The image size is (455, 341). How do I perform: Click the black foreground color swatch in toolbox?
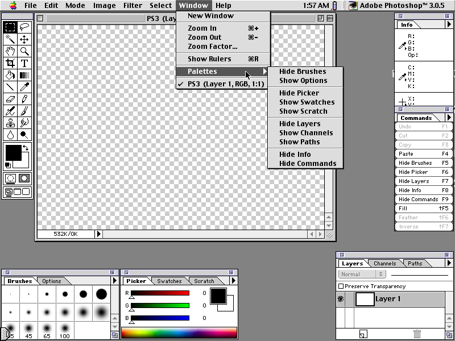coord(13,152)
